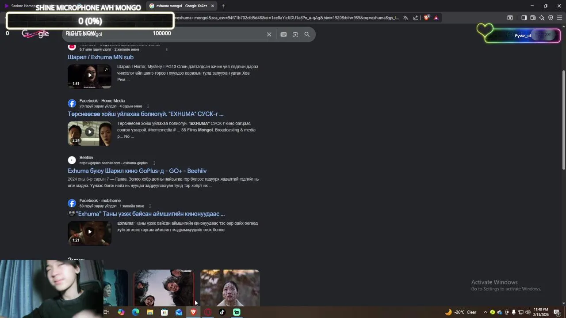Open File Explorer from the taskbar

coord(150,312)
